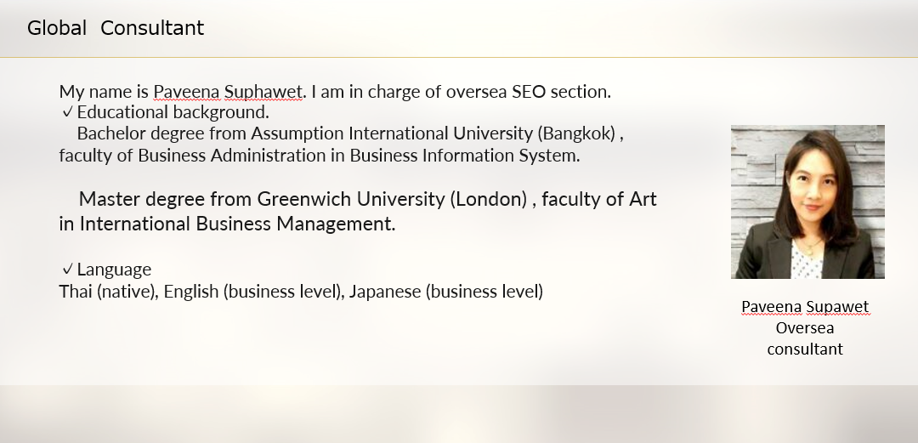Click the checkmark bullet before Educational background
This screenshot has height=443, width=918.
click(x=67, y=111)
